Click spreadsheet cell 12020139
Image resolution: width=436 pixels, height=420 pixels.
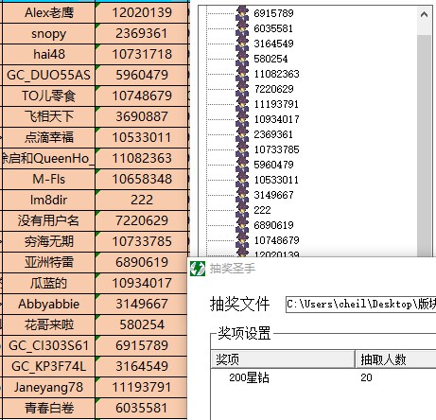142,12
